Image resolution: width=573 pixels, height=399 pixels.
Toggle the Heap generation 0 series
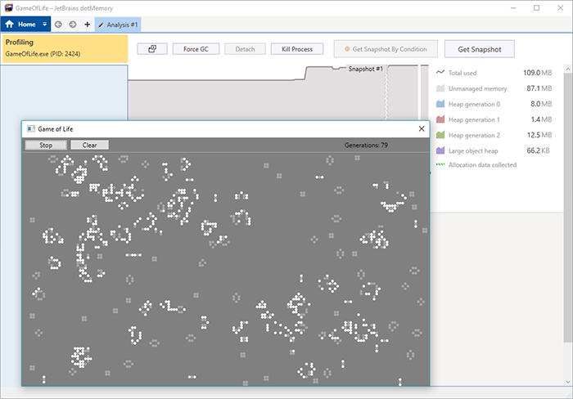tap(440, 104)
